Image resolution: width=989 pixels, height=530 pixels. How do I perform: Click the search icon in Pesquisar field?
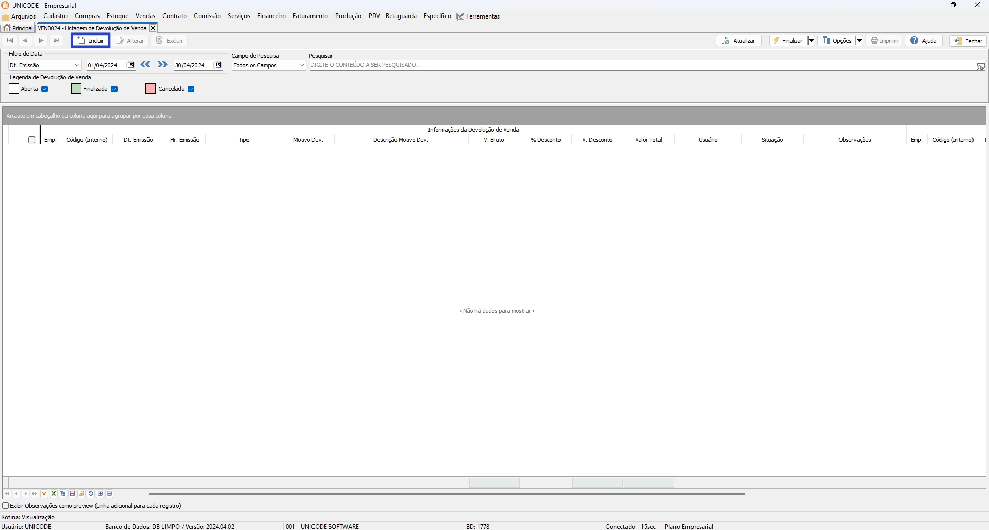[980, 66]
